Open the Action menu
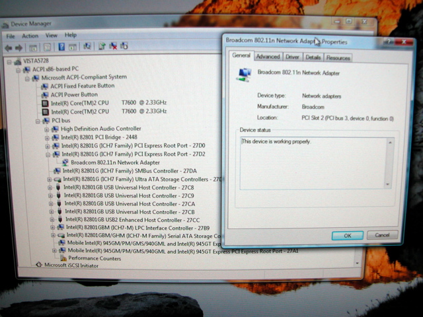Viewport: 423px width, 317px height. click(30, 36)
